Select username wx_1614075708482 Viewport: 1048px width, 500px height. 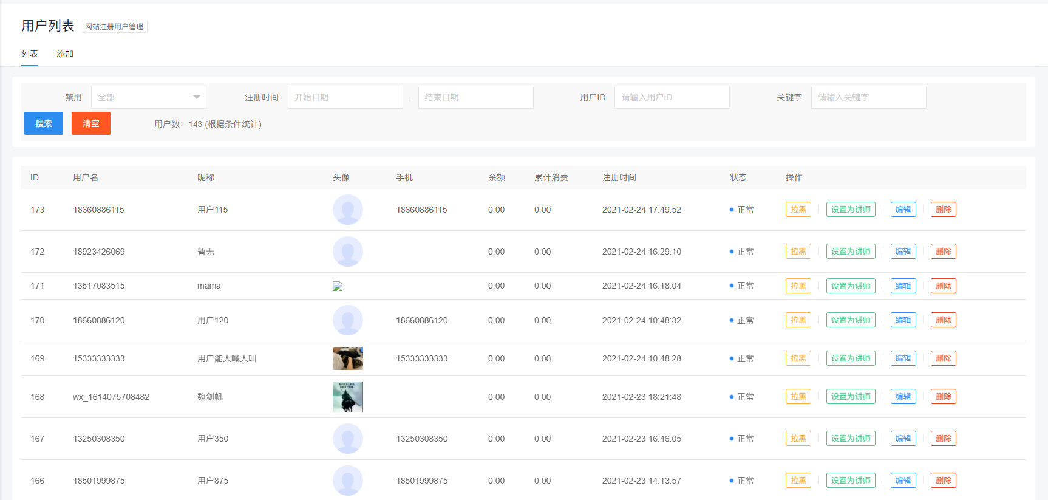pyautogui.click(x=111, y=397)
